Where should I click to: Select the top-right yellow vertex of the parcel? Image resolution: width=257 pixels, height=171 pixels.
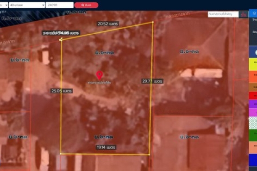(x=153, y=22)
